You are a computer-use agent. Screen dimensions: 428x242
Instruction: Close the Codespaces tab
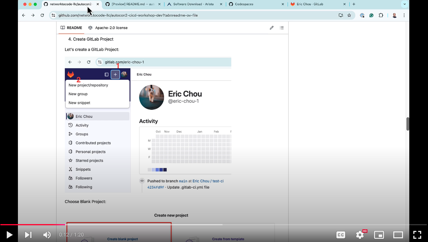[283, 4]
